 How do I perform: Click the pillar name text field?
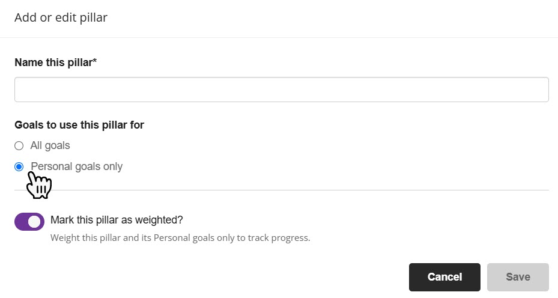pyautogui.click(x=281, y=90)
